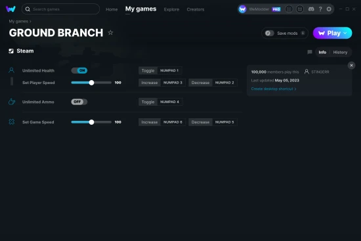Image resolution: width=361 pixels, height=241 pixels.
Task: Enable the Save mods switch
Action: point(269,33)
